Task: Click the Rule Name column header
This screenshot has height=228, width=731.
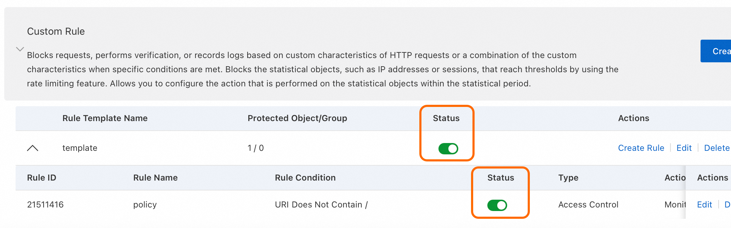Action: click(155, 178)
